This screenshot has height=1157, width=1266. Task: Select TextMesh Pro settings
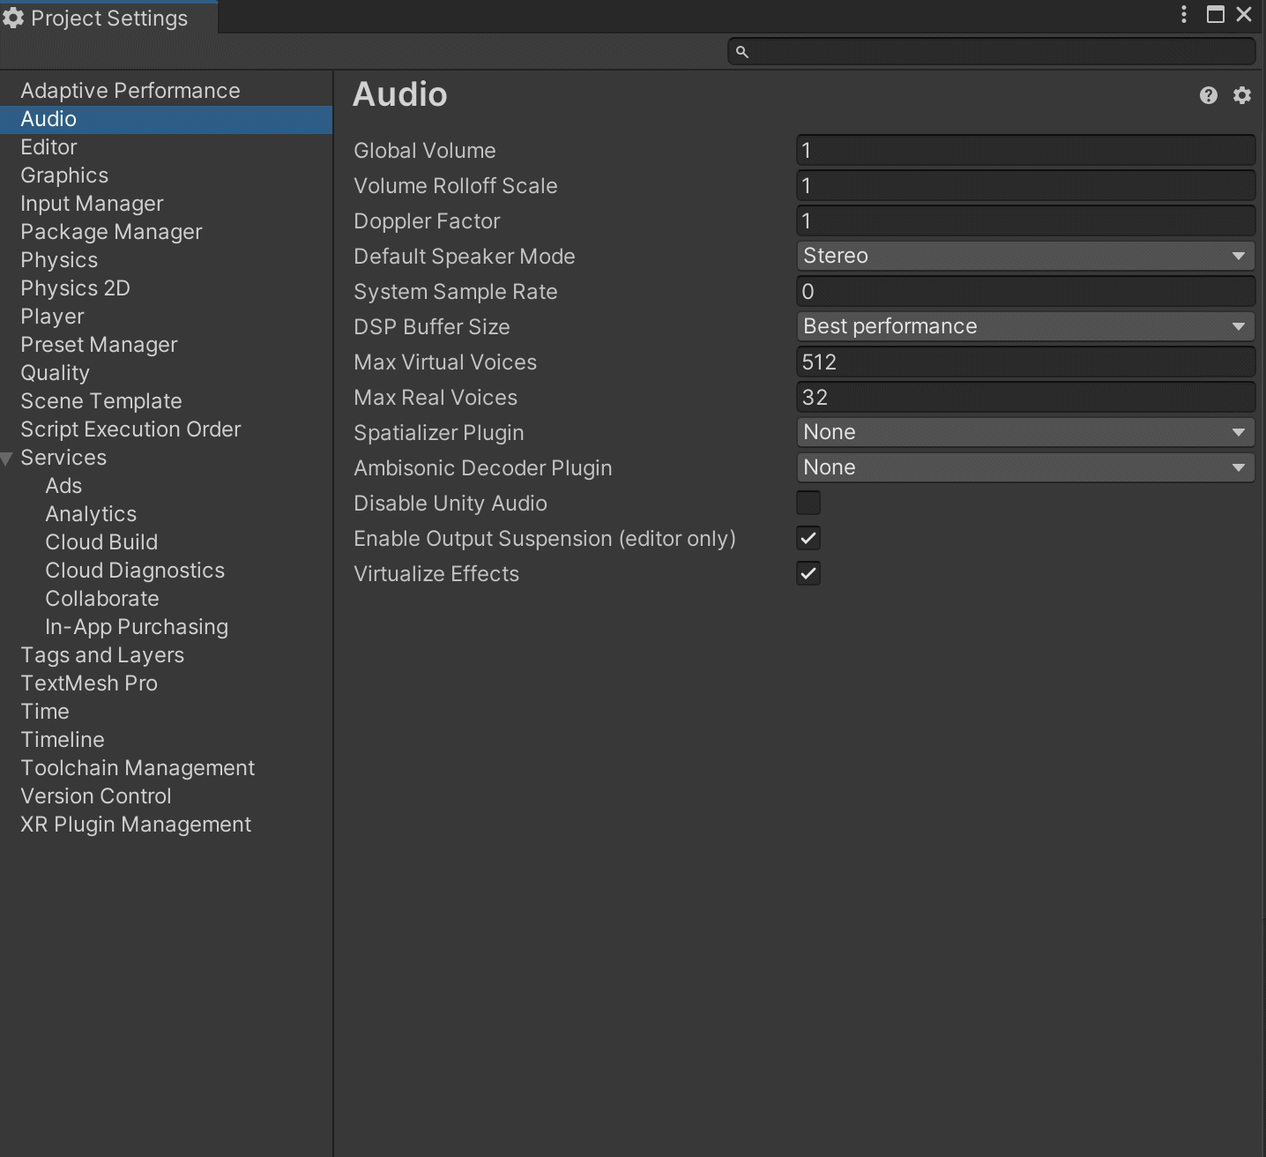tap(88, 683)
